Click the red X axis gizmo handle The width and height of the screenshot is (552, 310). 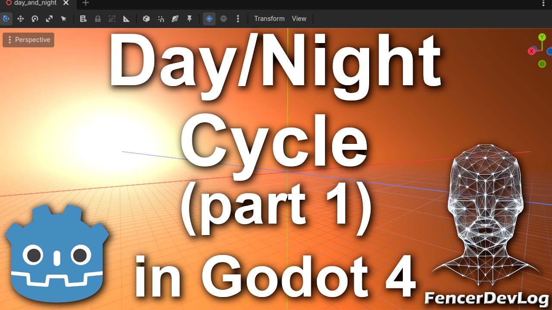point(532,51)
